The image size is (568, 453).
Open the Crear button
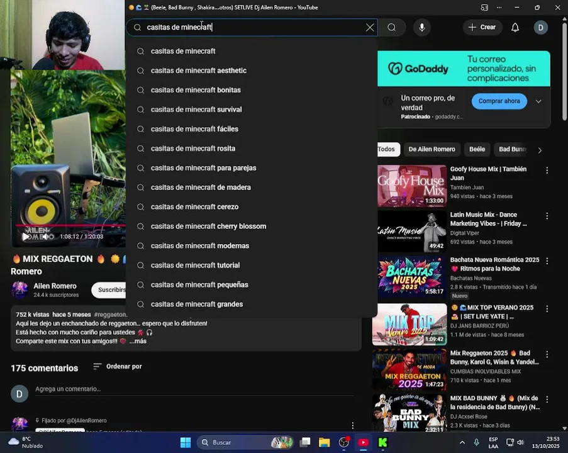(482, 27)
